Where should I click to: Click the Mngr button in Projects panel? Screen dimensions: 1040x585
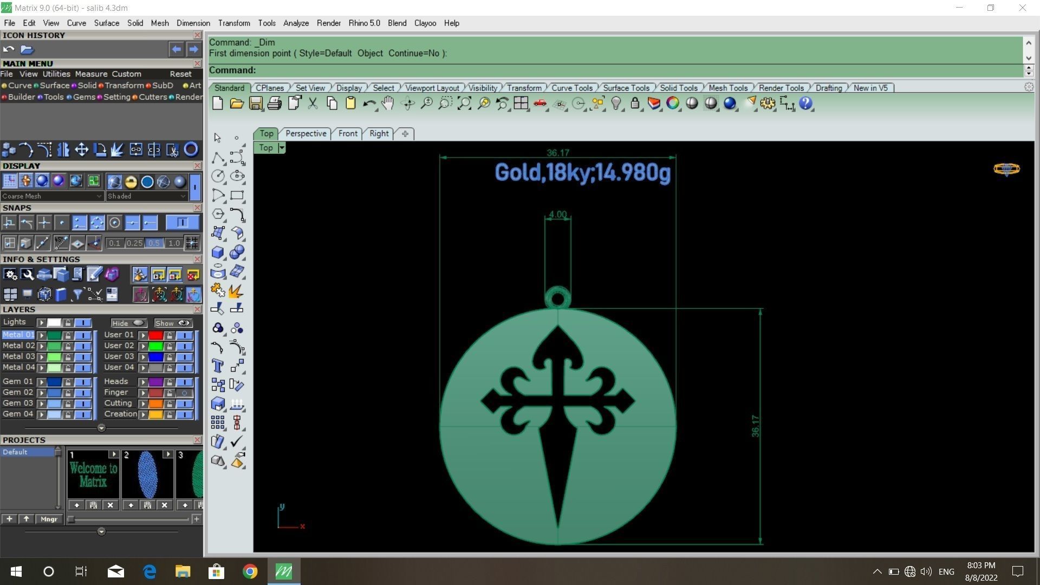coord(49,519)
